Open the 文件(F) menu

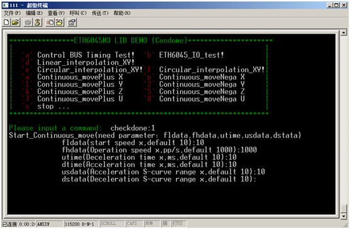13,13
